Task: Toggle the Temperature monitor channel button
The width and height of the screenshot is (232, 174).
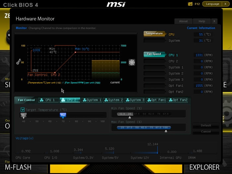Action: (x=154, y=33)
